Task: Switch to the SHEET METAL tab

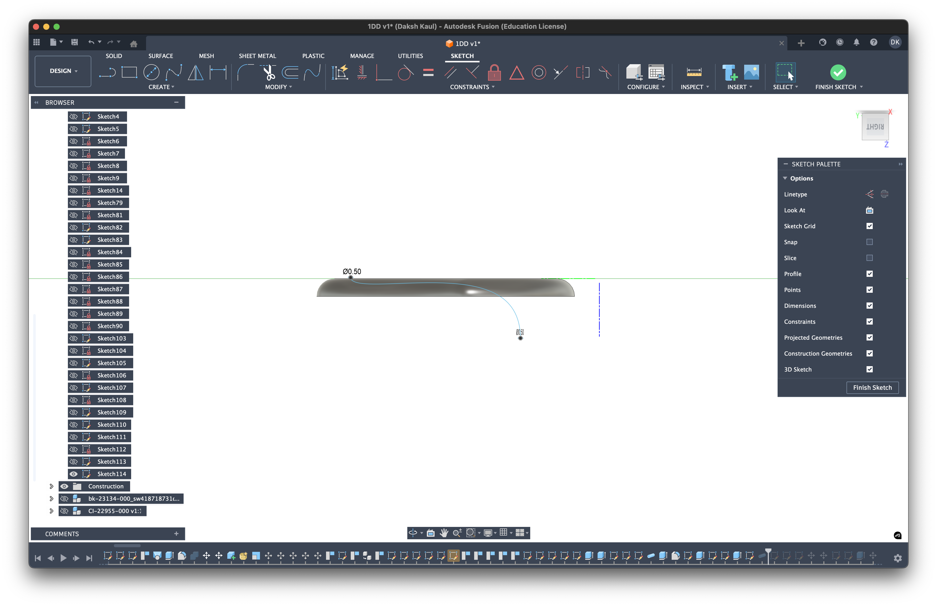Action: click(257, 56)
